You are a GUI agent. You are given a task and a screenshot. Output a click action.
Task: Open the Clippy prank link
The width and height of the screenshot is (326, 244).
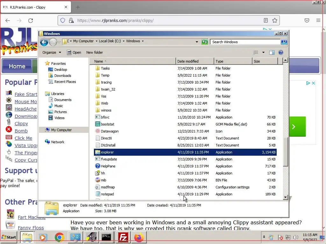(21, 124)
